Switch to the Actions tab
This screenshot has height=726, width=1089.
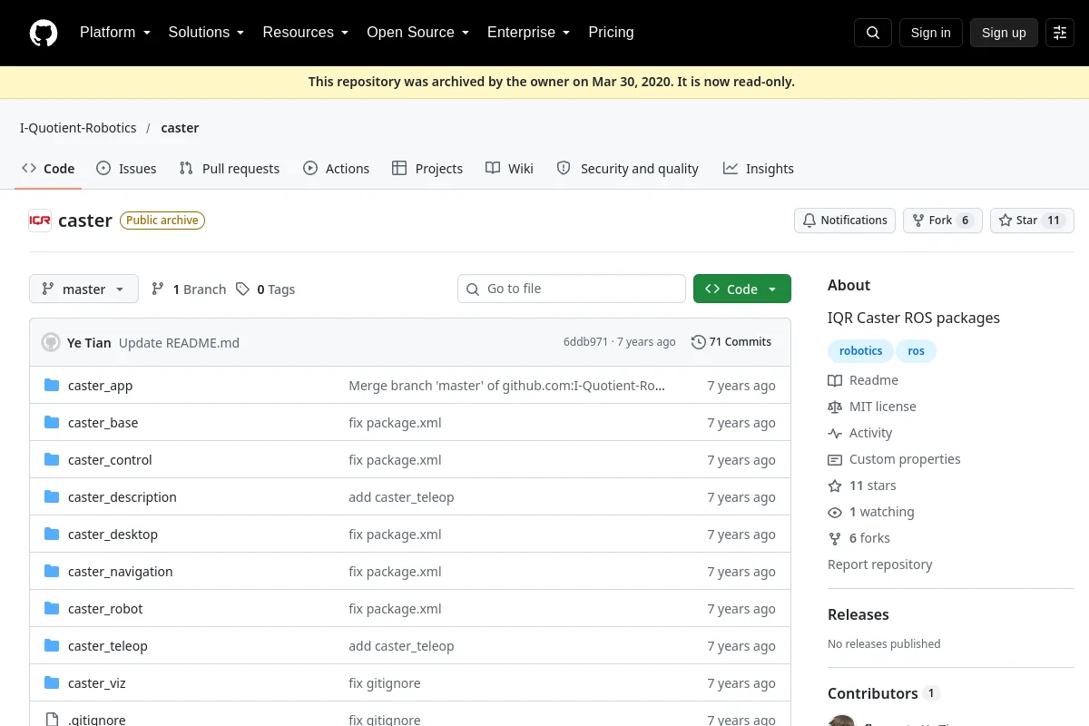coord(336,169)
